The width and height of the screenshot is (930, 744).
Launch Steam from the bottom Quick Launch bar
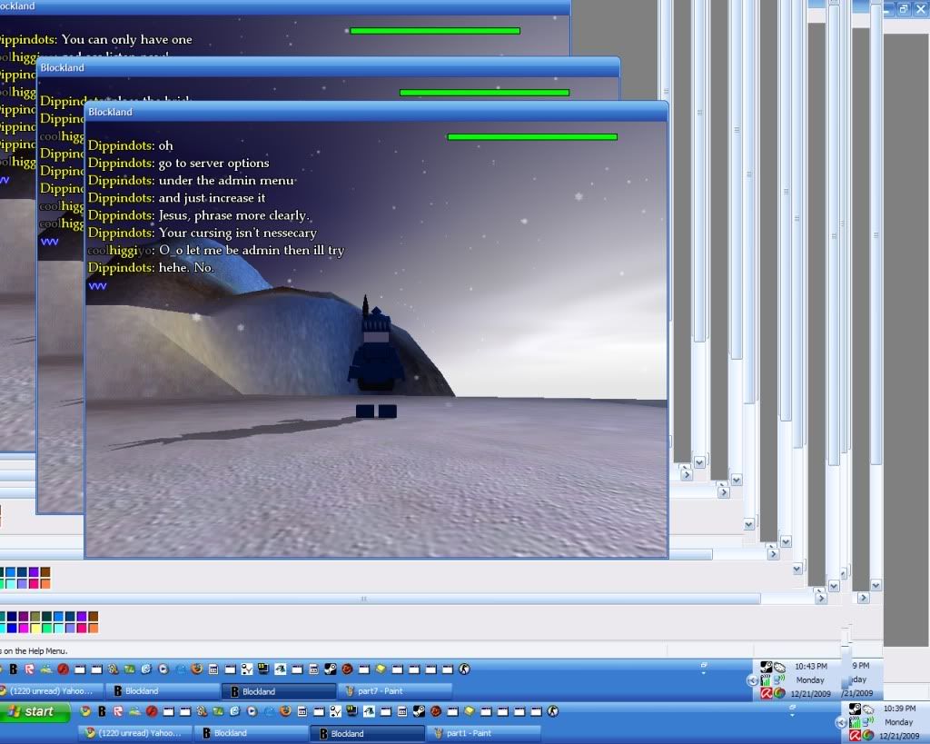coord(419,710)
